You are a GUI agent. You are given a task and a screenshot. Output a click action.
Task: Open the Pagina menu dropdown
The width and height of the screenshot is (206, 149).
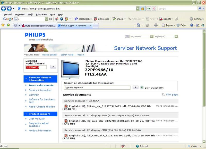pos(175,25)
